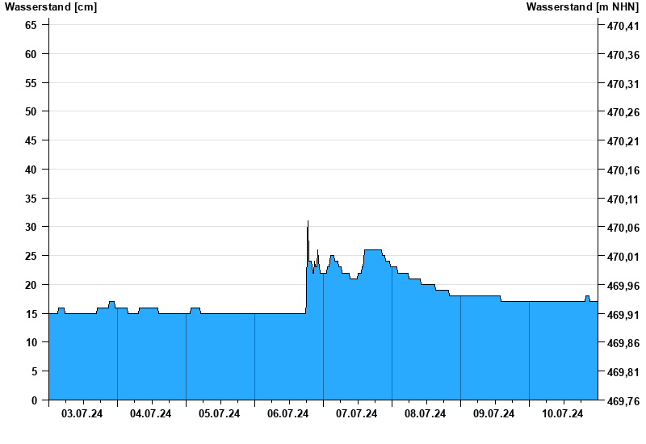The width and height of the screenshot is (646, 444).
Task: Pick the 05.07.24 date label
Action: click(x=219, y=413)
